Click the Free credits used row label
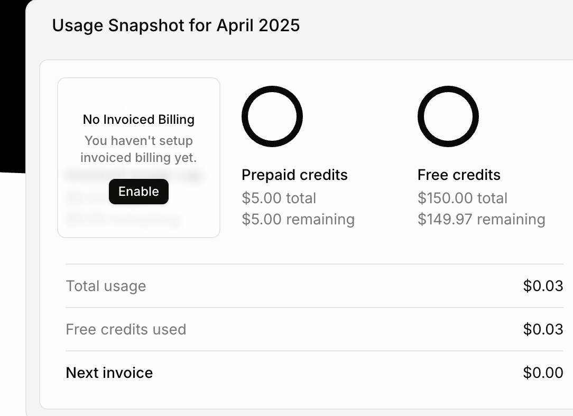The width and height of the screenshot is (573, 416). coord(126,330)
